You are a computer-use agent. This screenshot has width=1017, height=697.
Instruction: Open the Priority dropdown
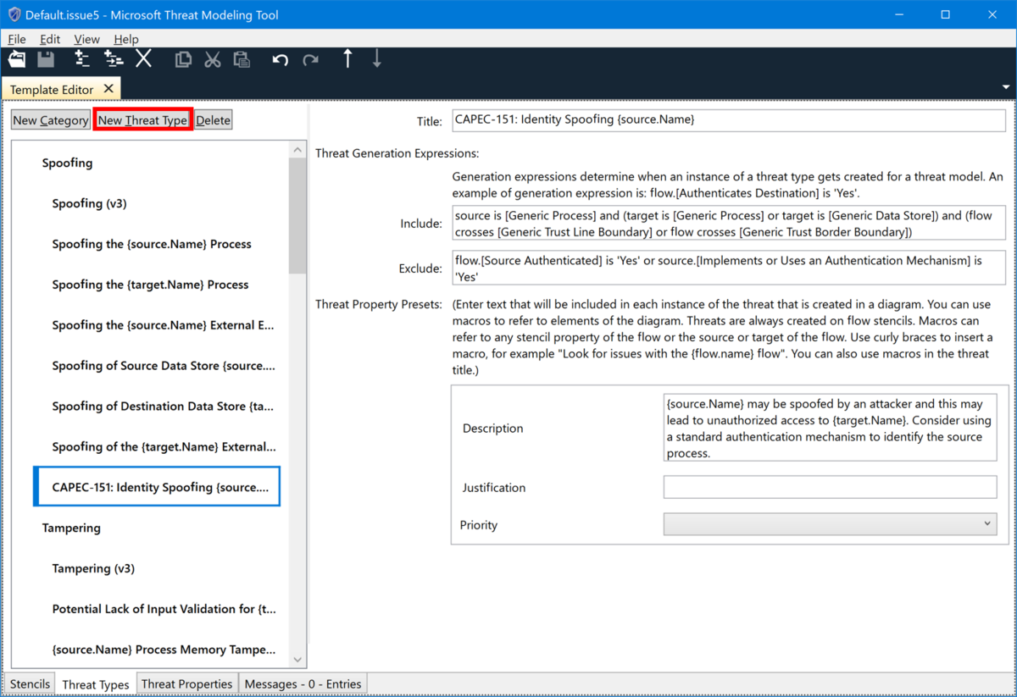pos(830,524)
